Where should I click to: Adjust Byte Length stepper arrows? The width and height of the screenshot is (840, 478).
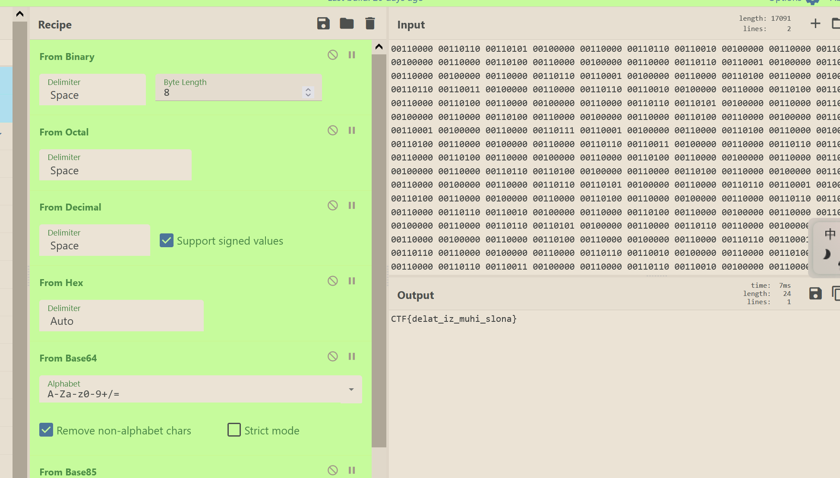point(308,92)
